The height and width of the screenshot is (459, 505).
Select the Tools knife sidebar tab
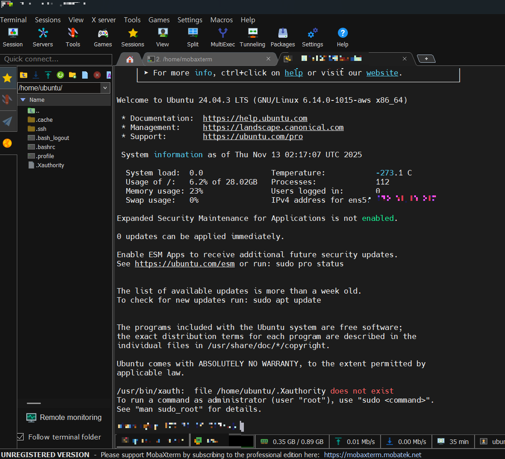tap(8, 99)
